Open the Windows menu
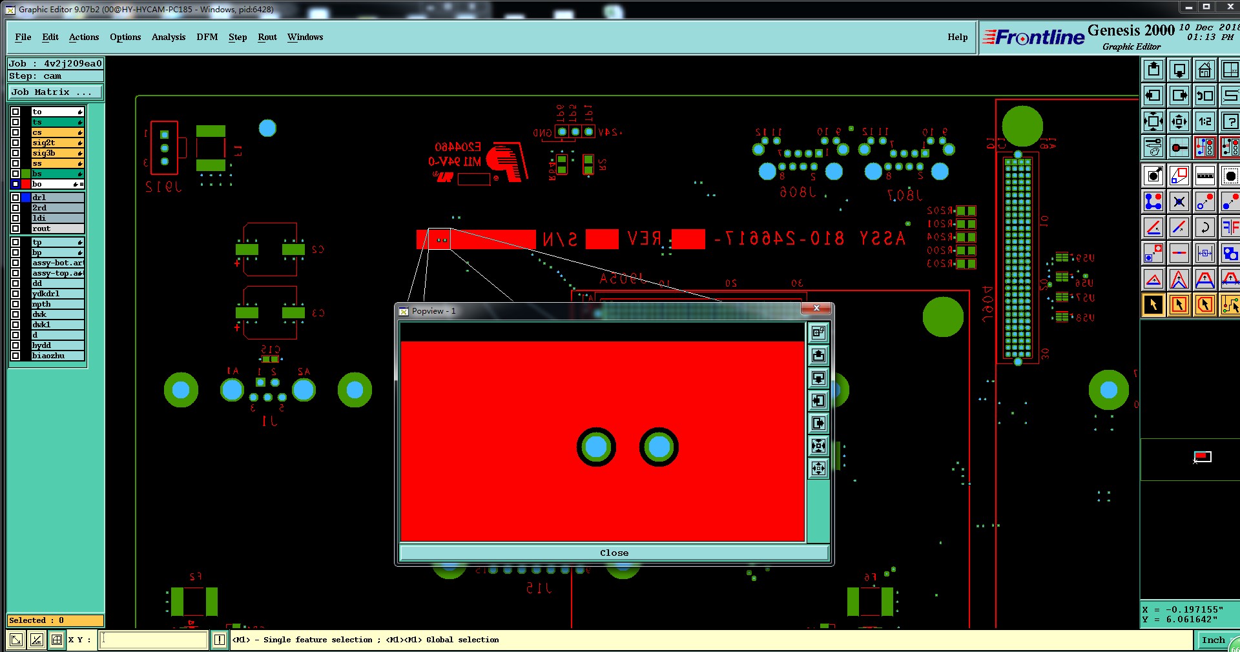Image resolution: width=1240 pixels, height=652 pixels. [305, 37]
